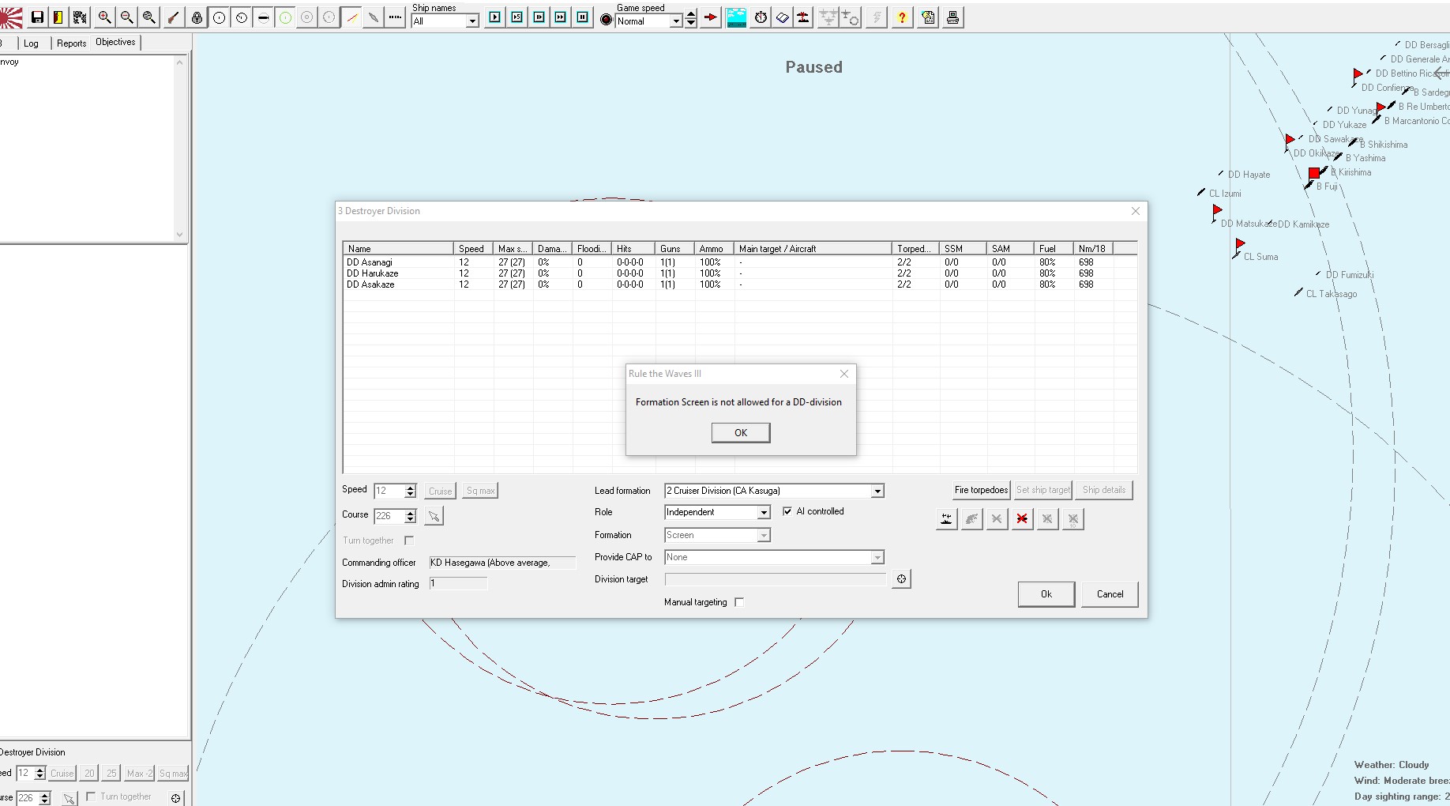
Task: Click the fast-forward double arrow icon
Action: click(x=560, y=17)
